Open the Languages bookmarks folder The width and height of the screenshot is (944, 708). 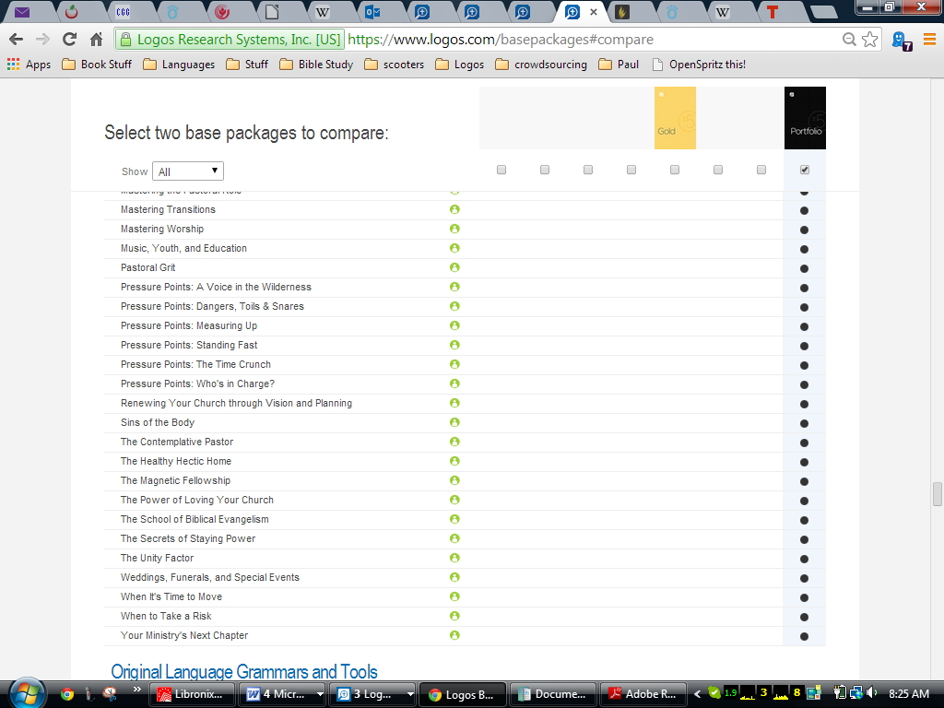pyautogui.click(x=179, y=65)
